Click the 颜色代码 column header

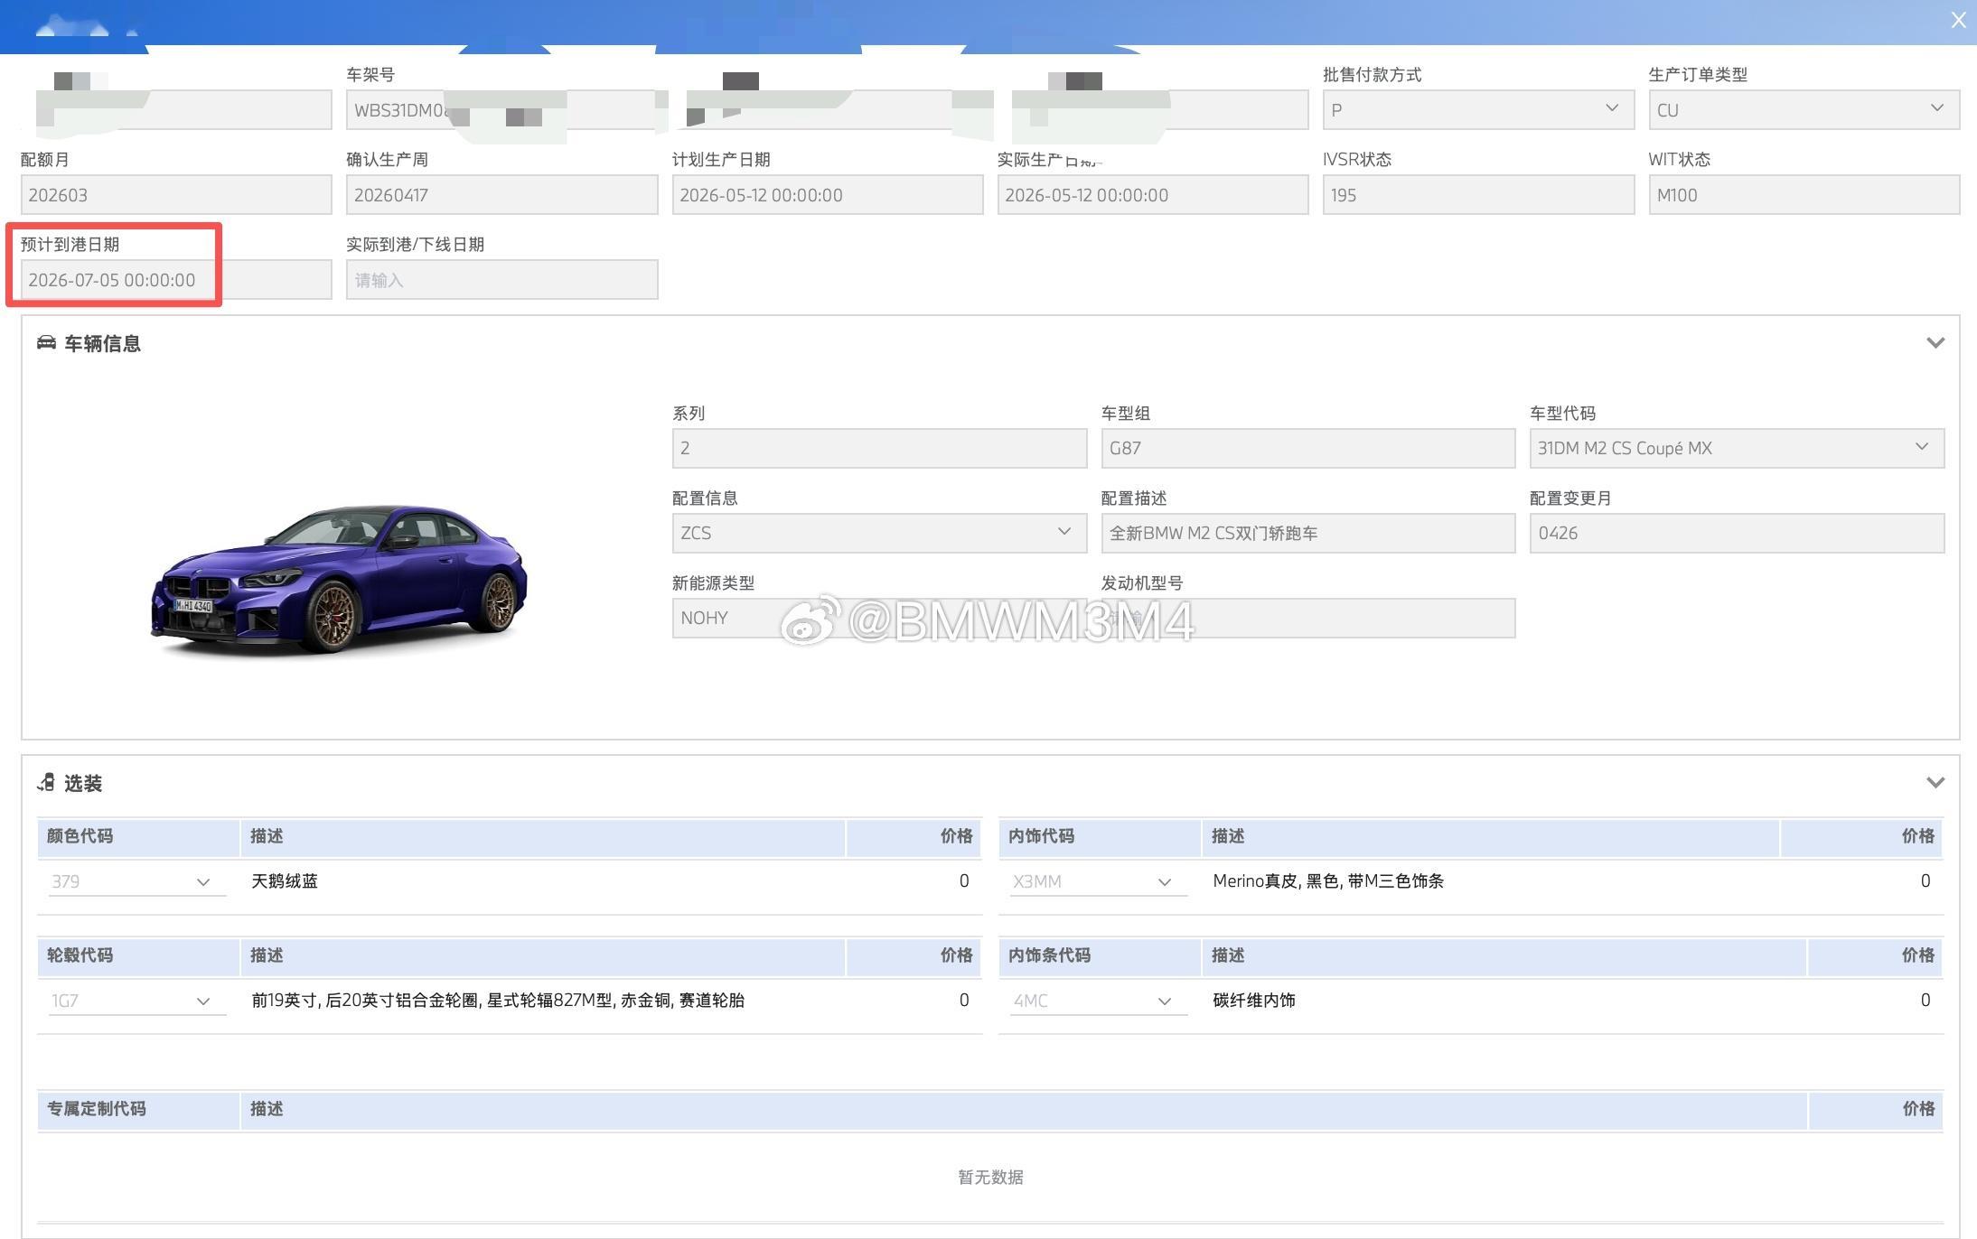138,836
